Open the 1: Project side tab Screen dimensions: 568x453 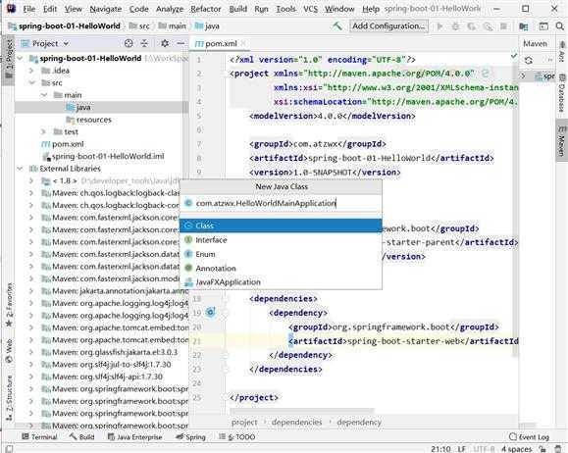click(9, 60)
